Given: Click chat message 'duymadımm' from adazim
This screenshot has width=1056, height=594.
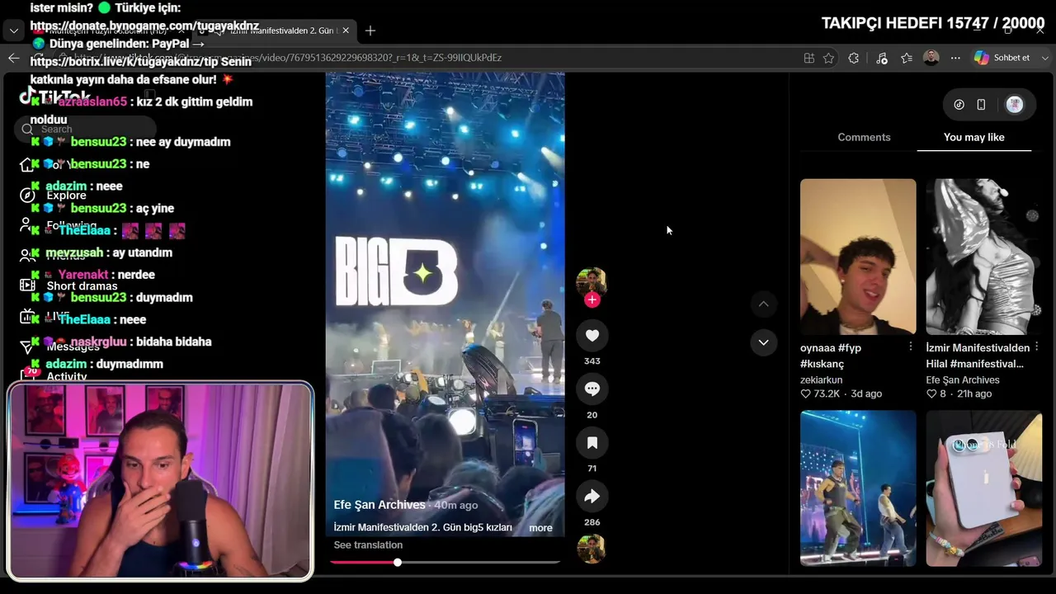Looking at the screenshot, I should pos(97,364).
